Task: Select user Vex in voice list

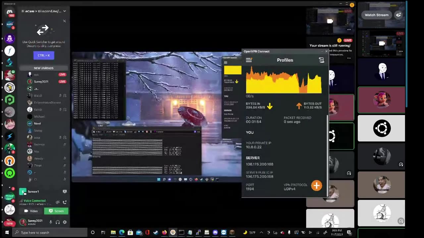Action: click(36, 151)
